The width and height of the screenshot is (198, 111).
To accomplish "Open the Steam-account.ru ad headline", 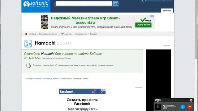I will point(85,20).
